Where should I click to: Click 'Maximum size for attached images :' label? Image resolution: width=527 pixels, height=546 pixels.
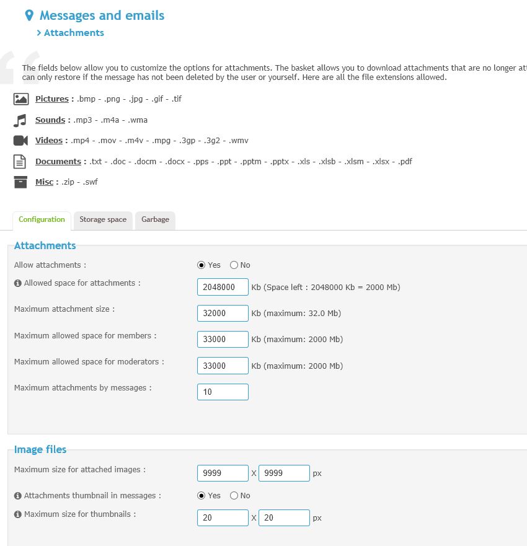pos(80,469)
